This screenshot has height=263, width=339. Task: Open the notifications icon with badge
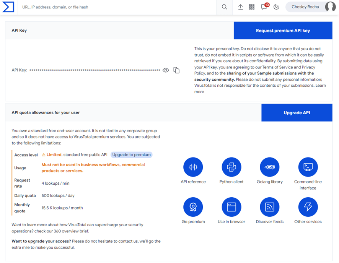tap(264, 7)
